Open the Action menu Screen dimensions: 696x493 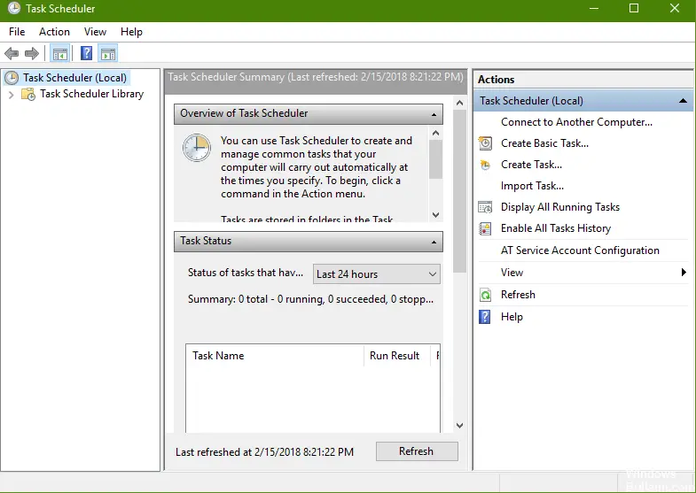pos(54,32)
